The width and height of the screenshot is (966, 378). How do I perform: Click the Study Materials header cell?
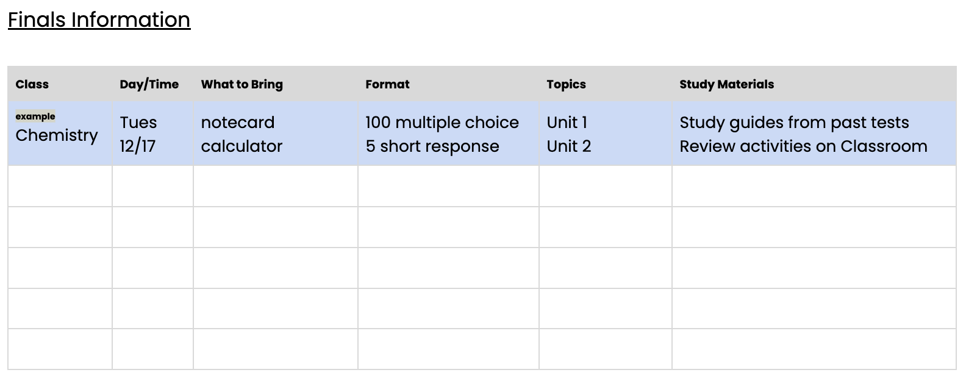click(814, 84)
